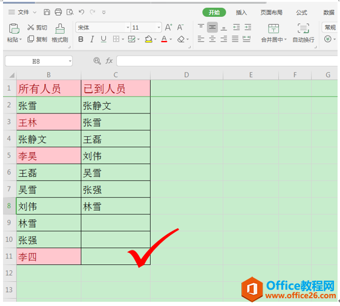Expand quick access toolbar customize arrow

104,13
